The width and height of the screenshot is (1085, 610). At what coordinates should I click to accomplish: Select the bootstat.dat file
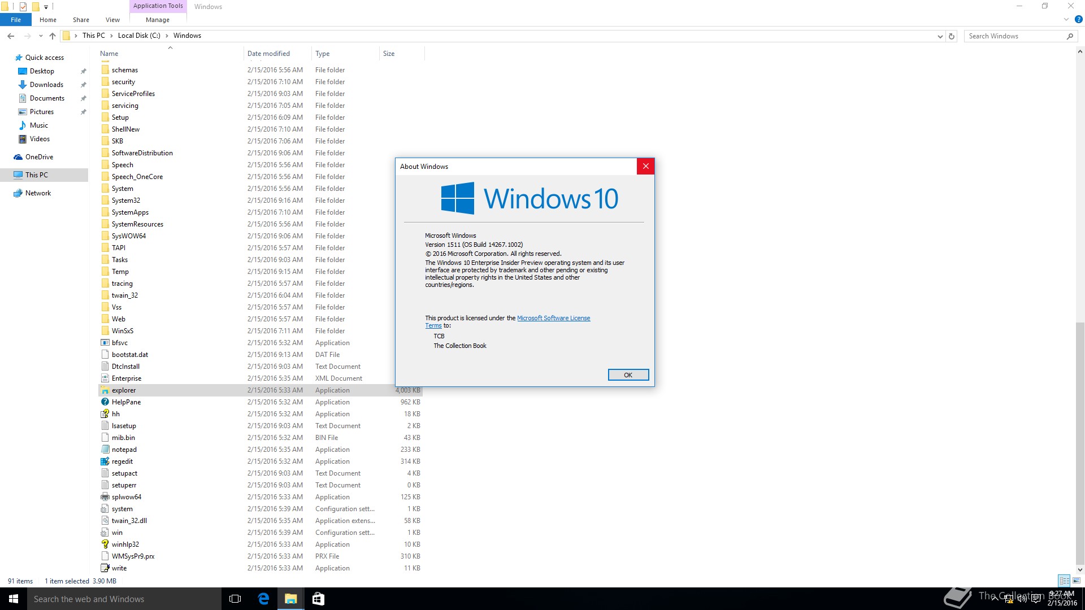[130, 355]
